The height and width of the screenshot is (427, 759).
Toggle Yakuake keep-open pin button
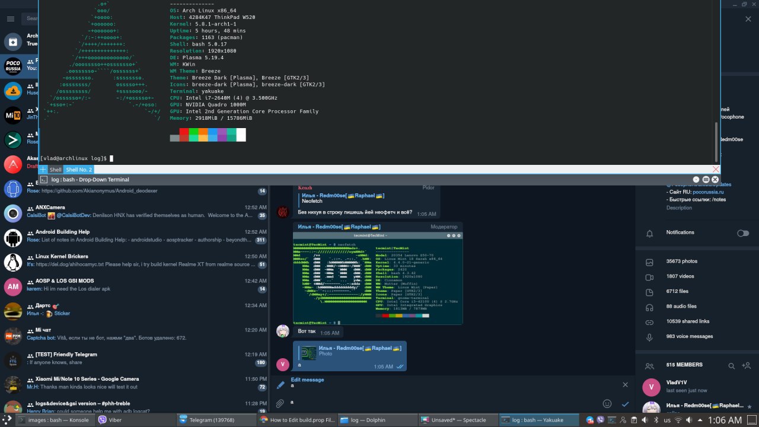click(696, 180)
